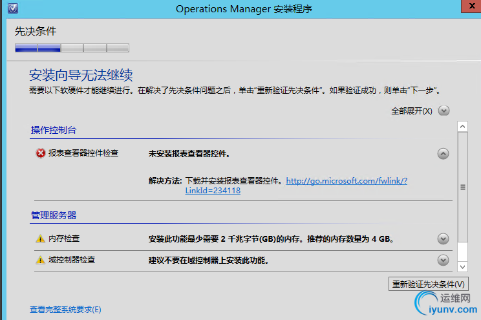Click the 域控制器检查 row label

pos(72,260)
